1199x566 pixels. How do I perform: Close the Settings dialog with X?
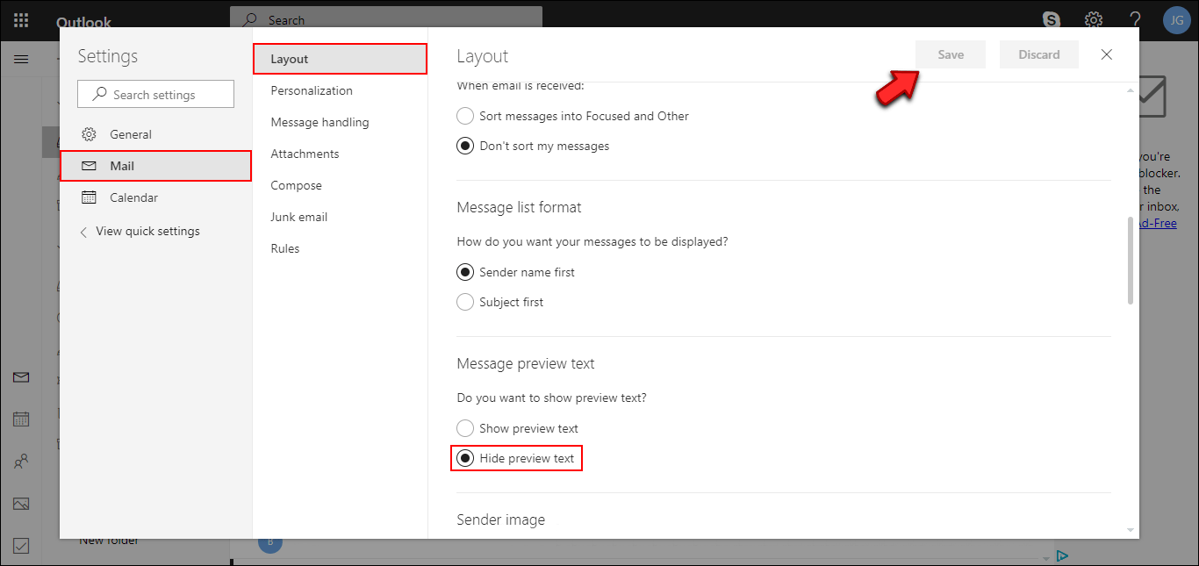pos(1107,54)
